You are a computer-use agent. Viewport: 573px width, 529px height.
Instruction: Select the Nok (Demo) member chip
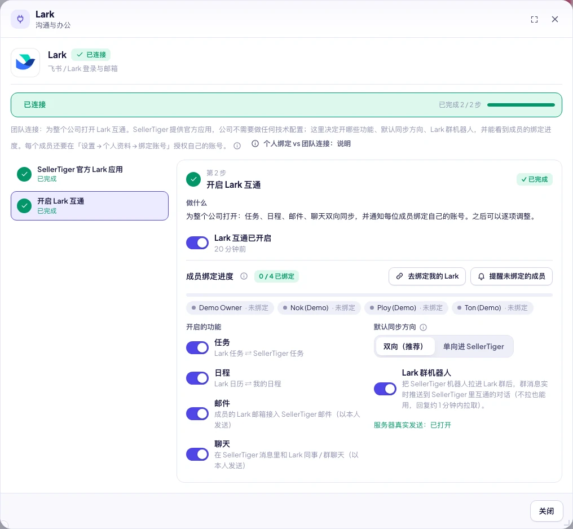(319, 307)
